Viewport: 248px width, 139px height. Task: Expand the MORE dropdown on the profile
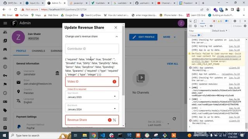[169, 37]
